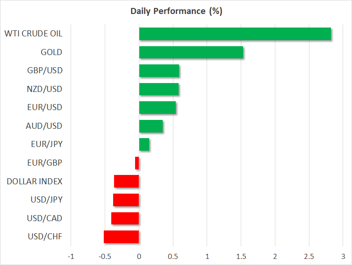
Task: Click the USD/CHF red bar
Action: click(122, 237)
